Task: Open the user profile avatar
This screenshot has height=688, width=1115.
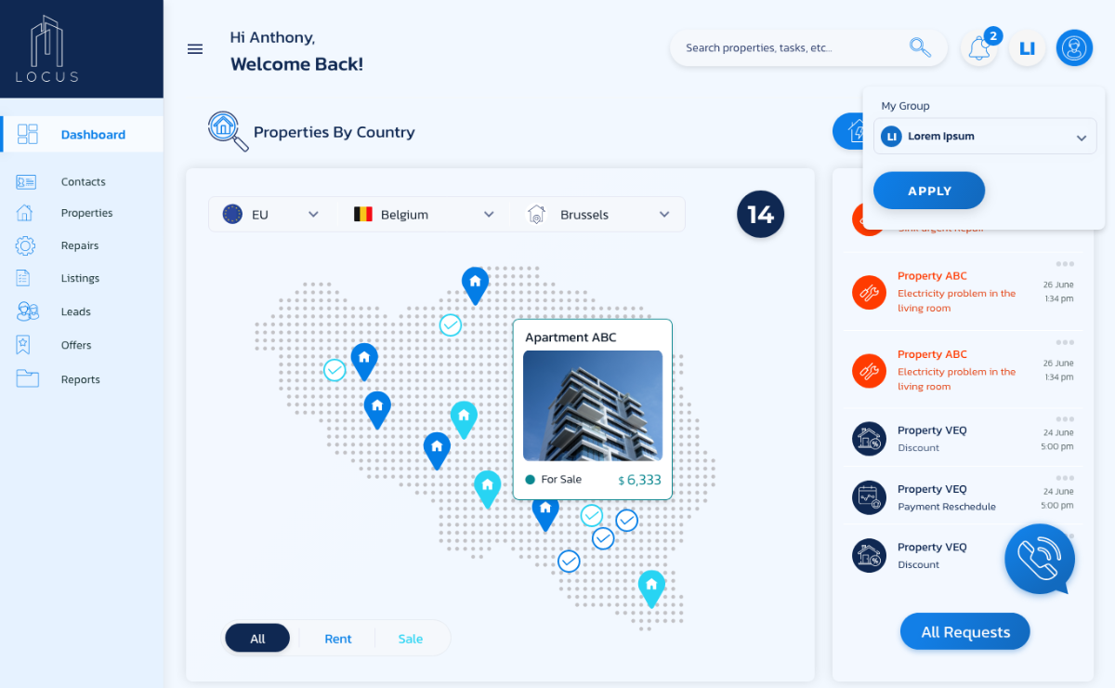Action: click(1074, 47)
